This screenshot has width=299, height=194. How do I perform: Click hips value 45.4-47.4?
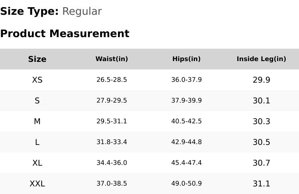point(186,163)
